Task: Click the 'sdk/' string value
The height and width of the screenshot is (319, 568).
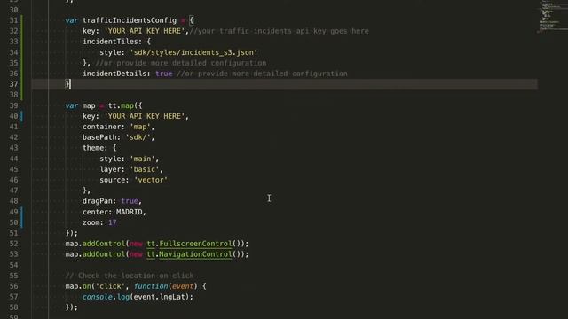Action: [138, 137]
